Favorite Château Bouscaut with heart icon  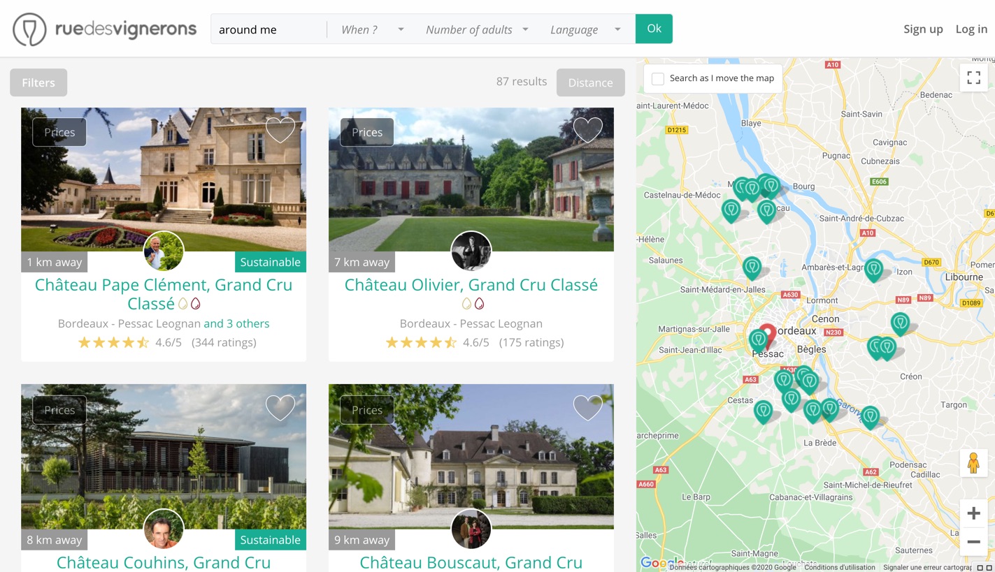tap(588, 408)
